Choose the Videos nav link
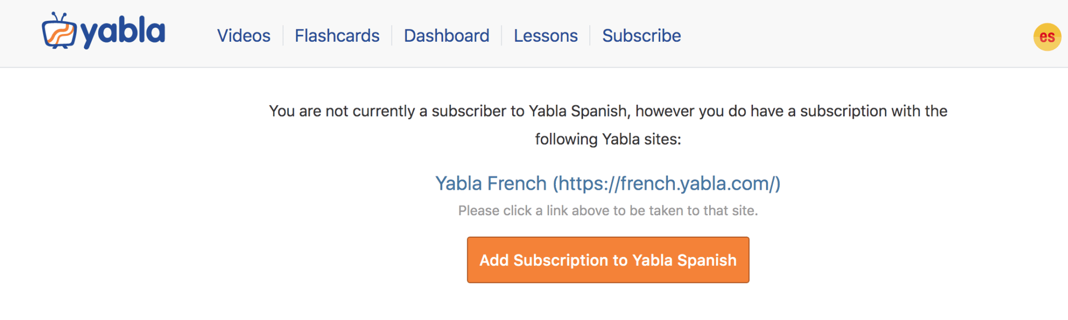This screenshot has width=1068, height=320. [244, 35]
